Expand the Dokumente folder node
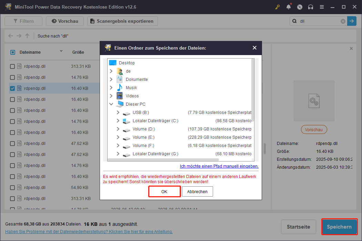This screenshot has height=241, width=362. 111,80
